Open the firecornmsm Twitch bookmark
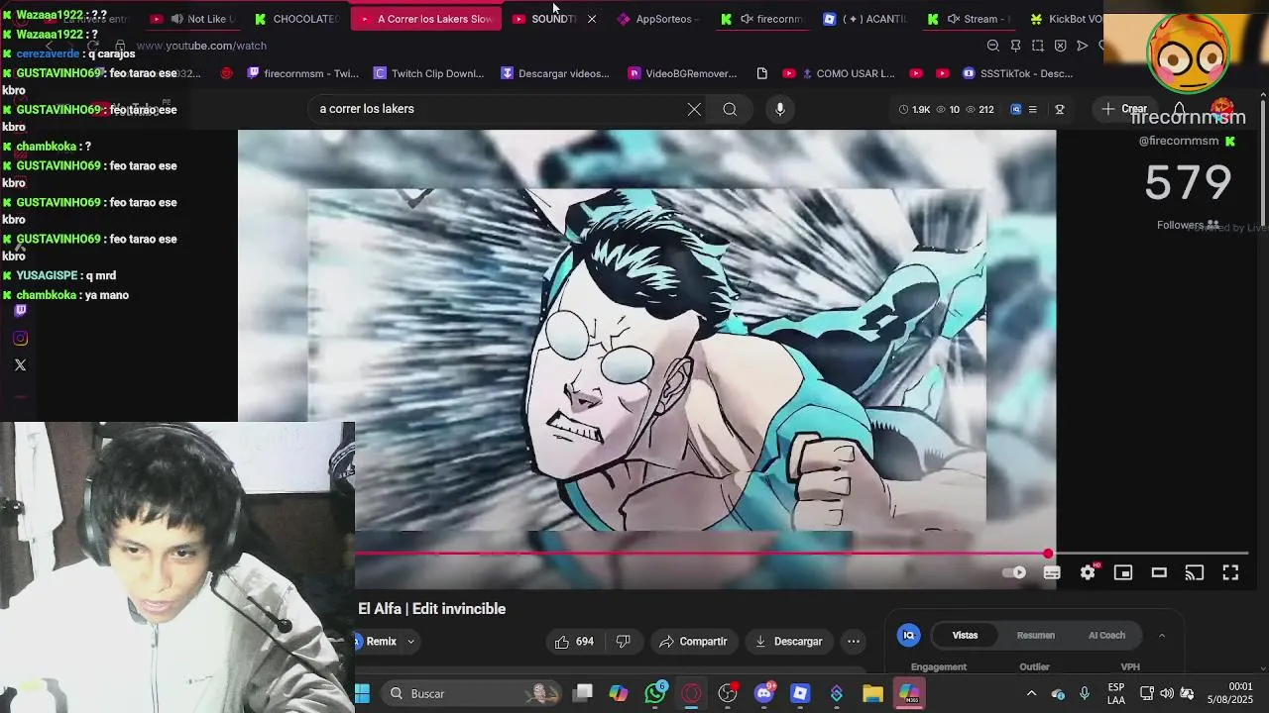This screenshot has height=713, width=1269. [x=303, y=73]
